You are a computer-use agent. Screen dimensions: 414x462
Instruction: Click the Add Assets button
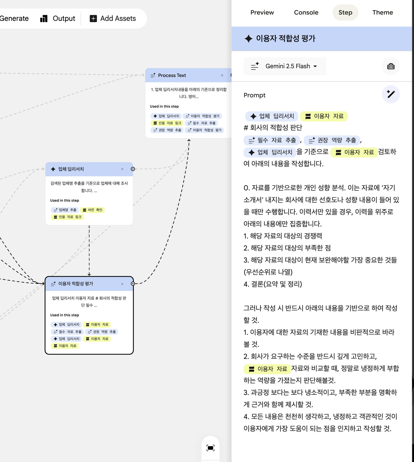point(113,19)
